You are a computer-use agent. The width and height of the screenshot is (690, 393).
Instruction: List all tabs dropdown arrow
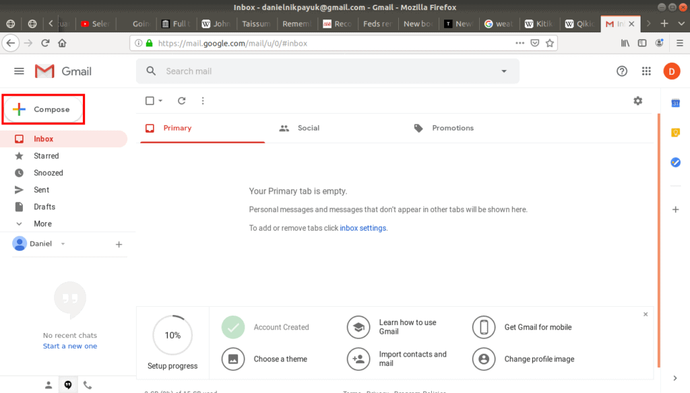point(681,24)
